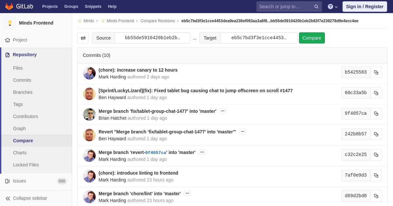Screen dimensions: 393x206
Task: Click Brian Hatchet's avatar
Action: 89,114
